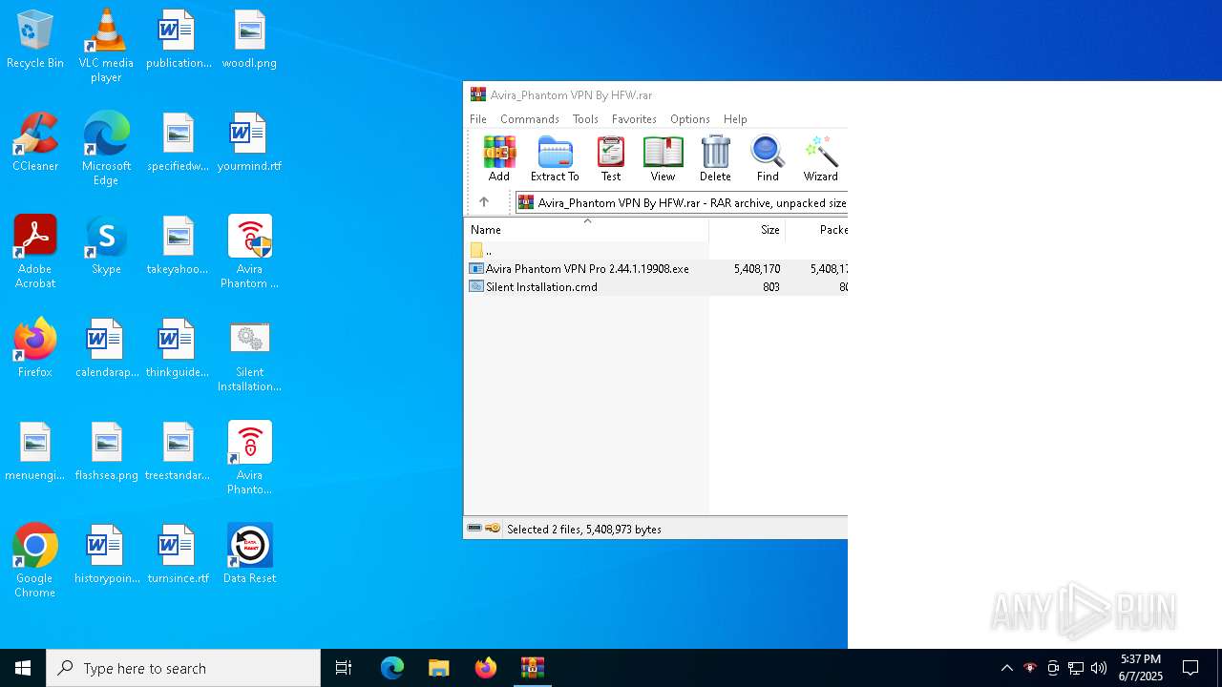Select yourmind.rtf desktop document
Screen dimensions: 1222x687
pyautogui.click(x=249, y=142)
